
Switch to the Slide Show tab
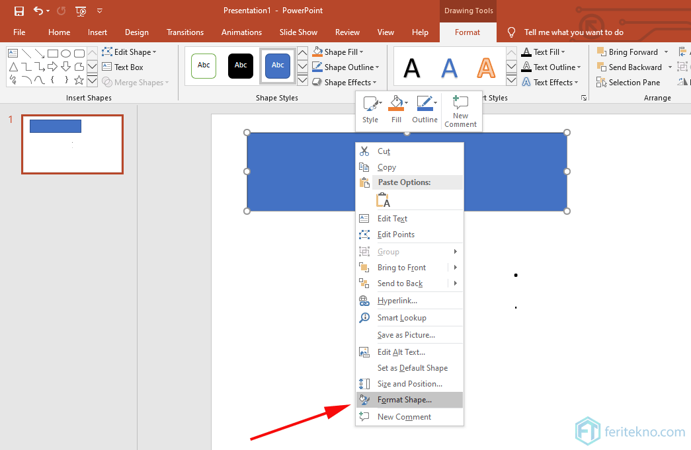click(x=298, y=32)
